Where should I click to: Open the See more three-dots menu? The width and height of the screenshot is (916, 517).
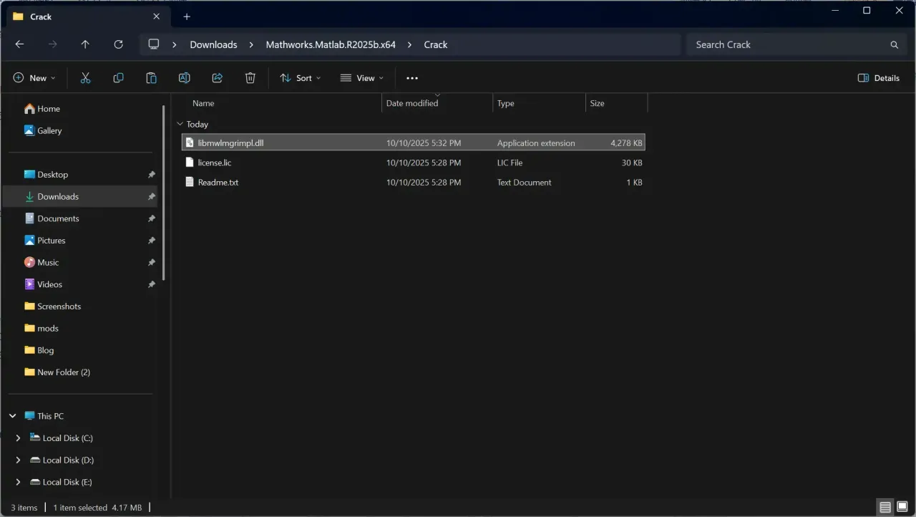411,78
